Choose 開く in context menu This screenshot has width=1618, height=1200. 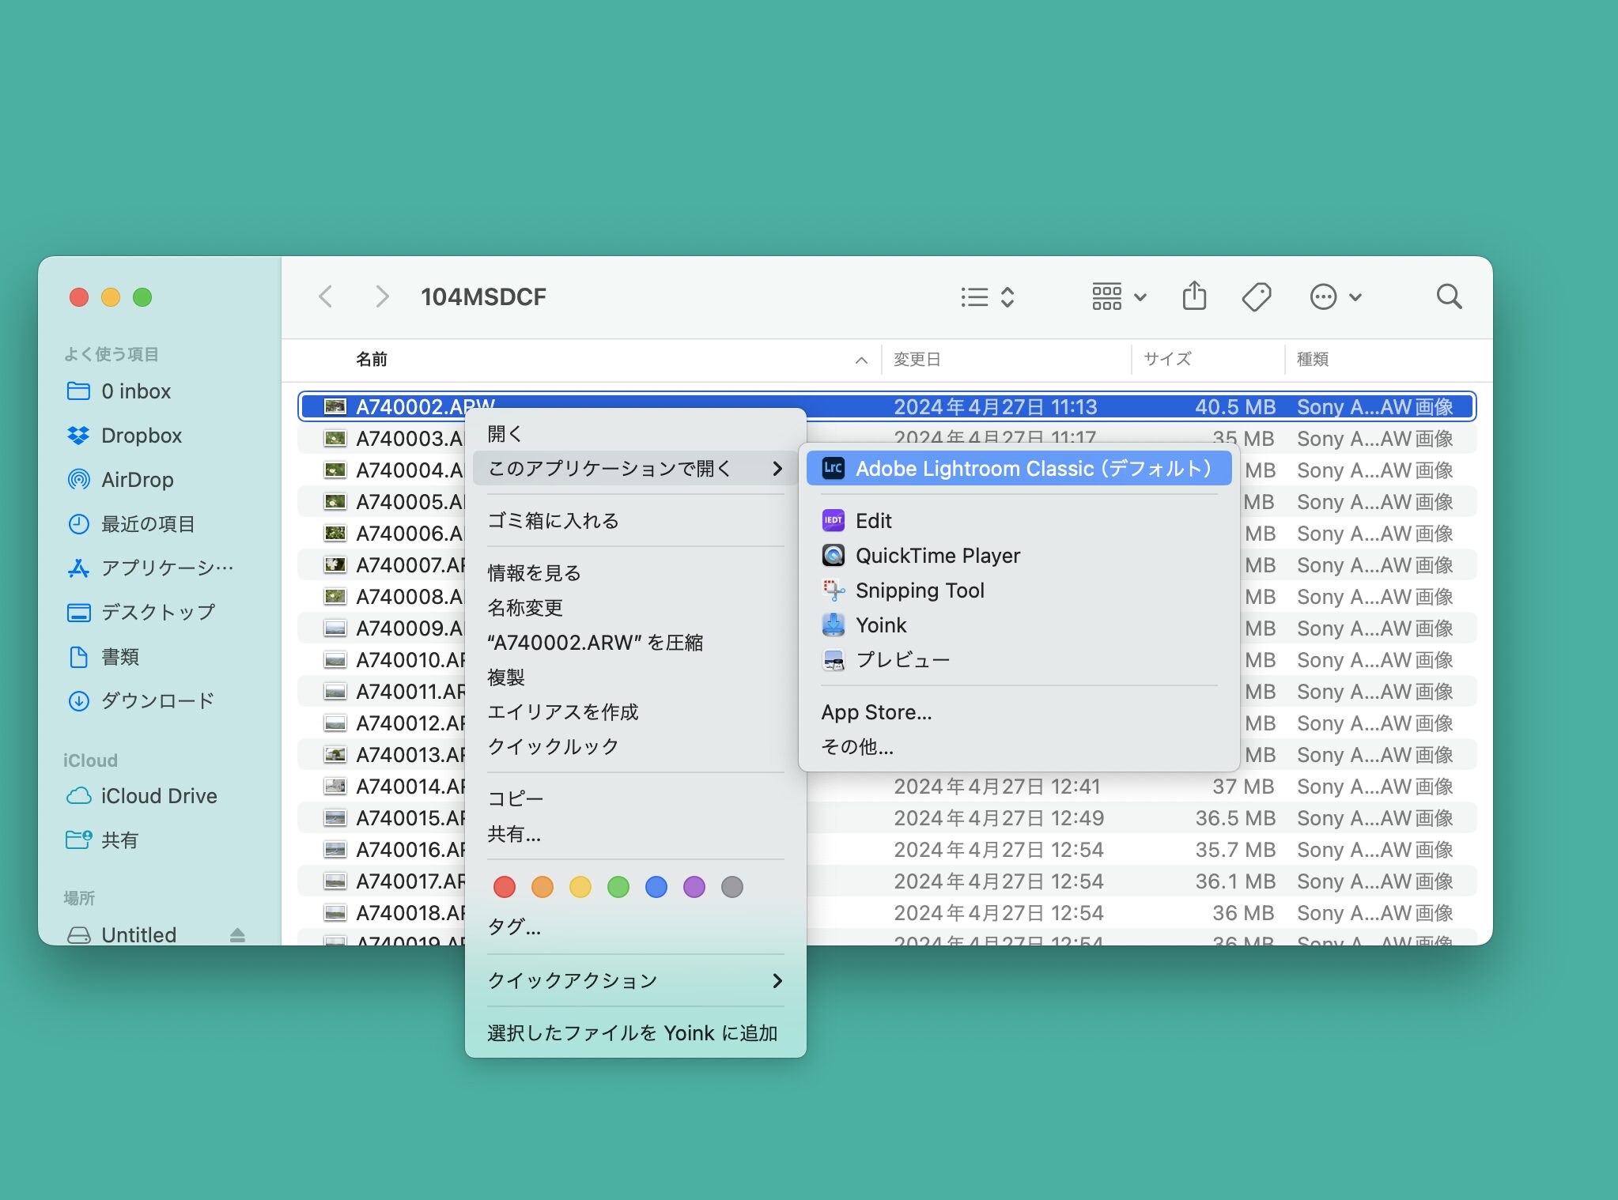[x=636, y=434]
